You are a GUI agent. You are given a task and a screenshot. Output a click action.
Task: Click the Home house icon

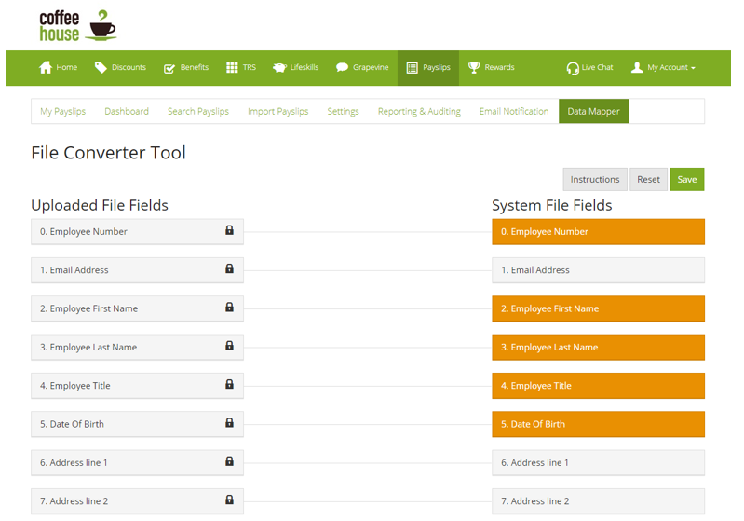tap(45, 68)
